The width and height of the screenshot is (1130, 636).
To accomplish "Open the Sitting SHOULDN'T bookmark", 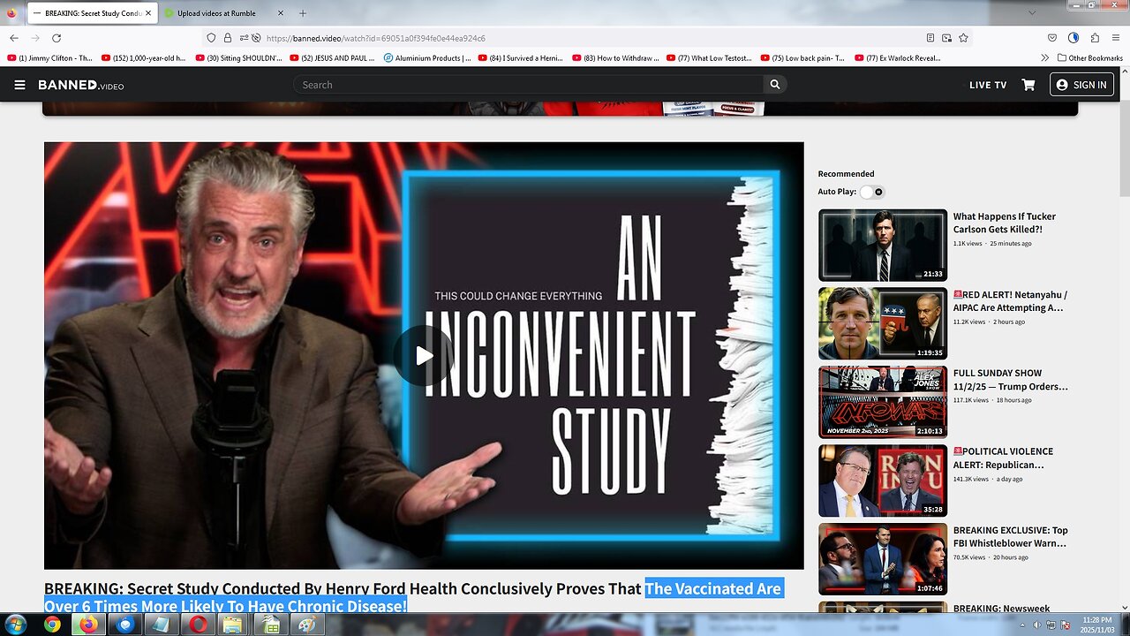I will (238, 58).
